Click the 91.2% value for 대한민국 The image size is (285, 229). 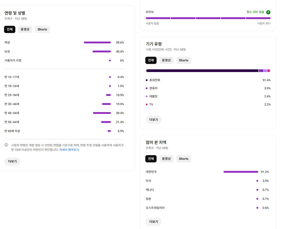[x=265, y=172]
